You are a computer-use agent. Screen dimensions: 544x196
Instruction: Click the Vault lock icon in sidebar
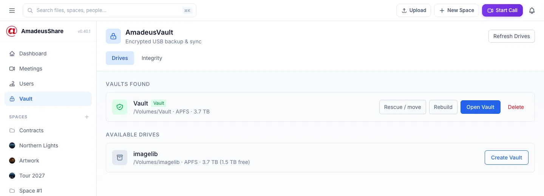tap(12, 99)
